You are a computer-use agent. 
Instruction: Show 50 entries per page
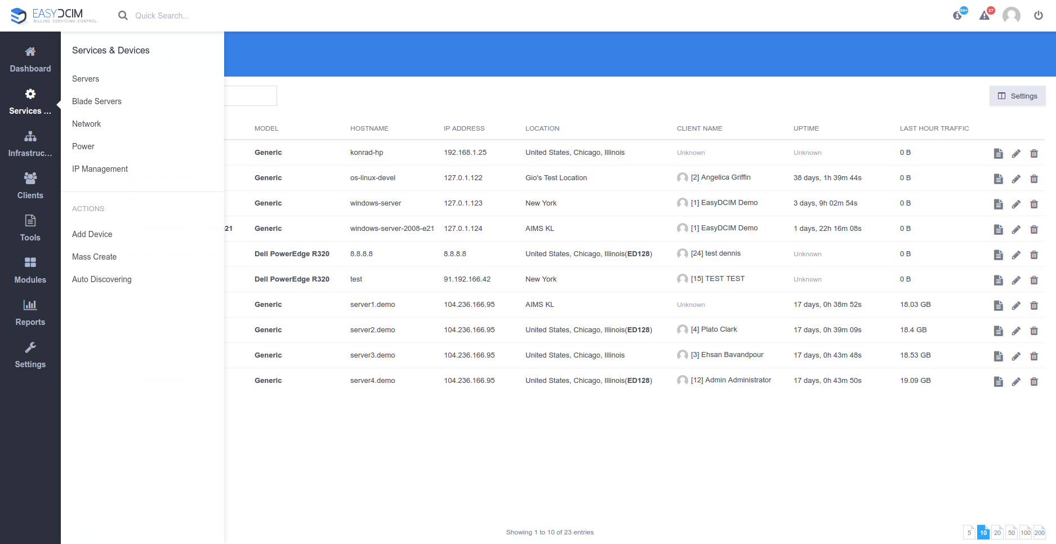click(1012, 532)
